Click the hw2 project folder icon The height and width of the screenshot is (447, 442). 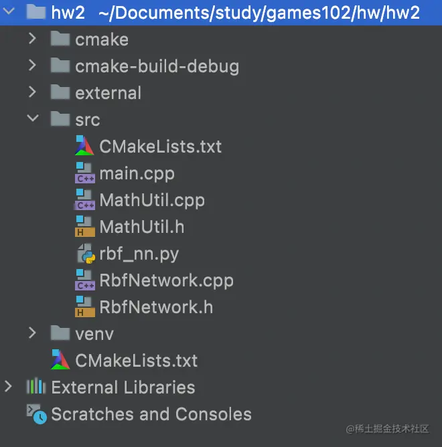pos(36,11)
